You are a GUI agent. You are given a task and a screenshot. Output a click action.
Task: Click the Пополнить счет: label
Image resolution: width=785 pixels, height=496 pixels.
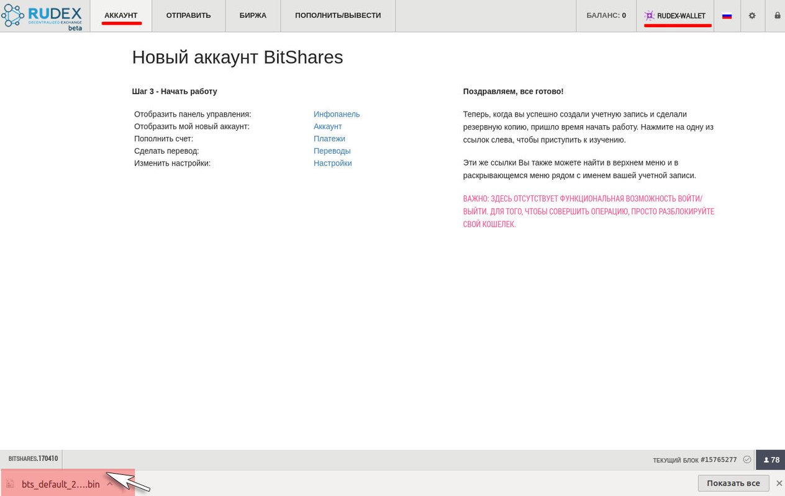pyautogui.click(x=164, y=139)
